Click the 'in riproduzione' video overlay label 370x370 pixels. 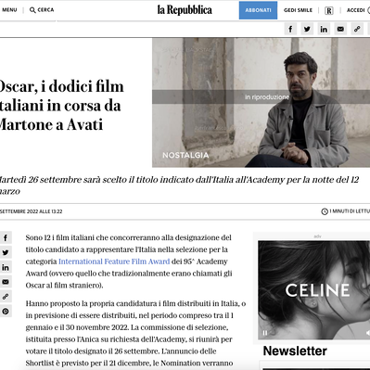(267, 97)
